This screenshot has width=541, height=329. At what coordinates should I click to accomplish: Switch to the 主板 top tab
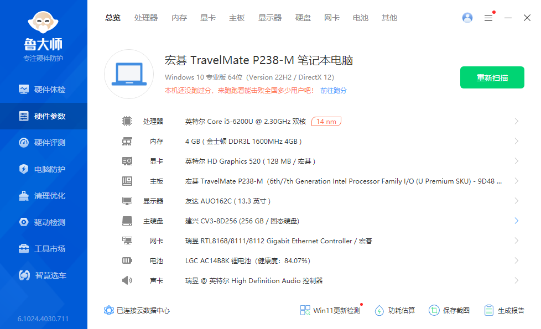237,18
